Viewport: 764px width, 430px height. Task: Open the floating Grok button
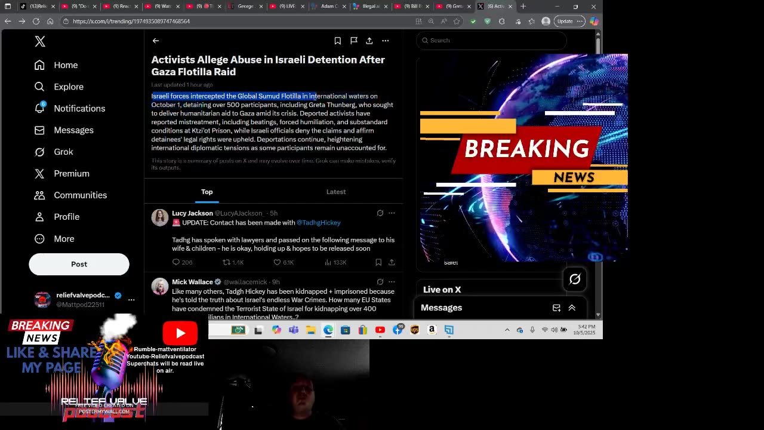(575, 279)
